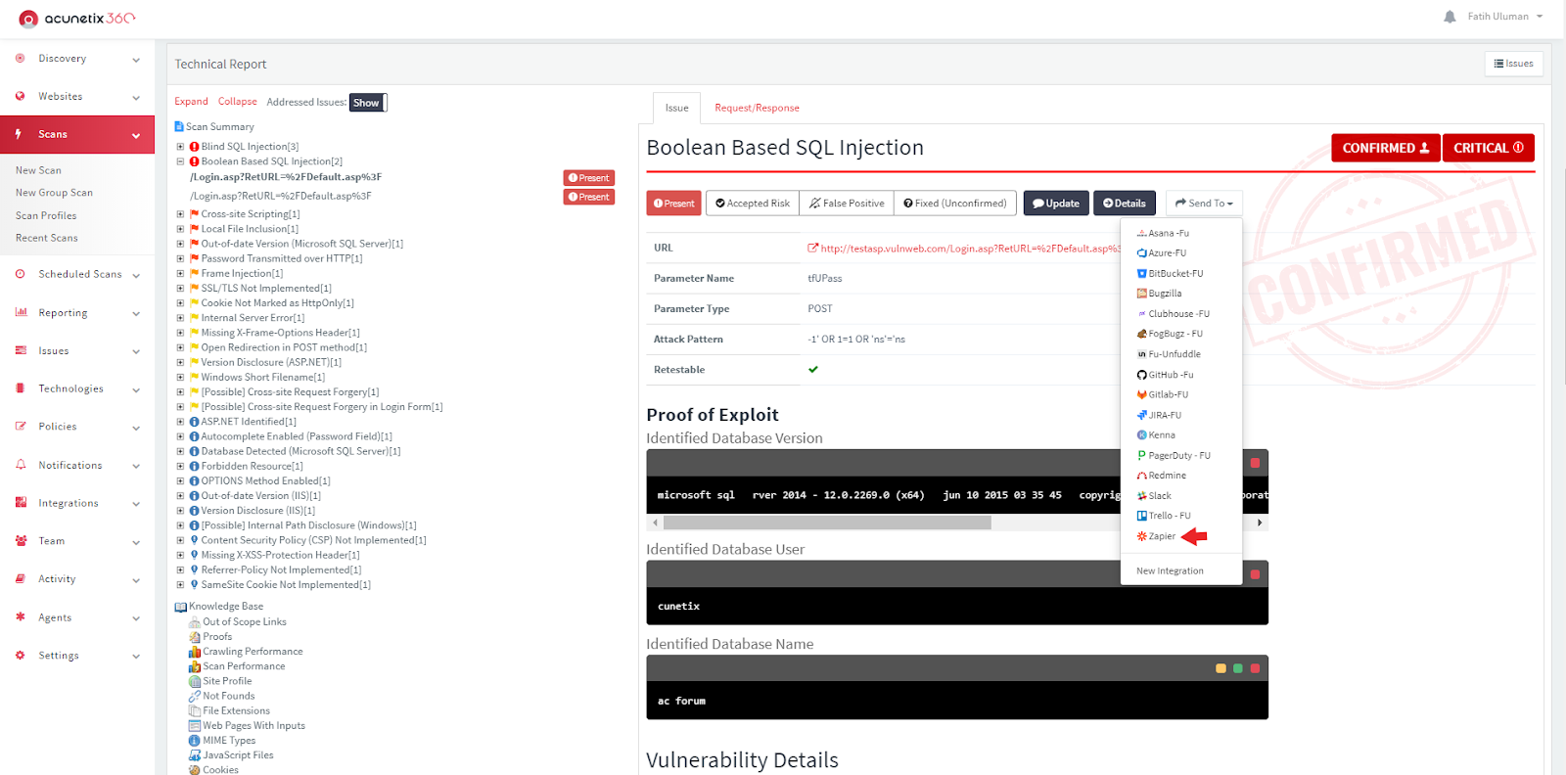The width and height of the screenshot is (1566, 775).
Task: Click the Settings gear icon
Action: tap(21, 656)
